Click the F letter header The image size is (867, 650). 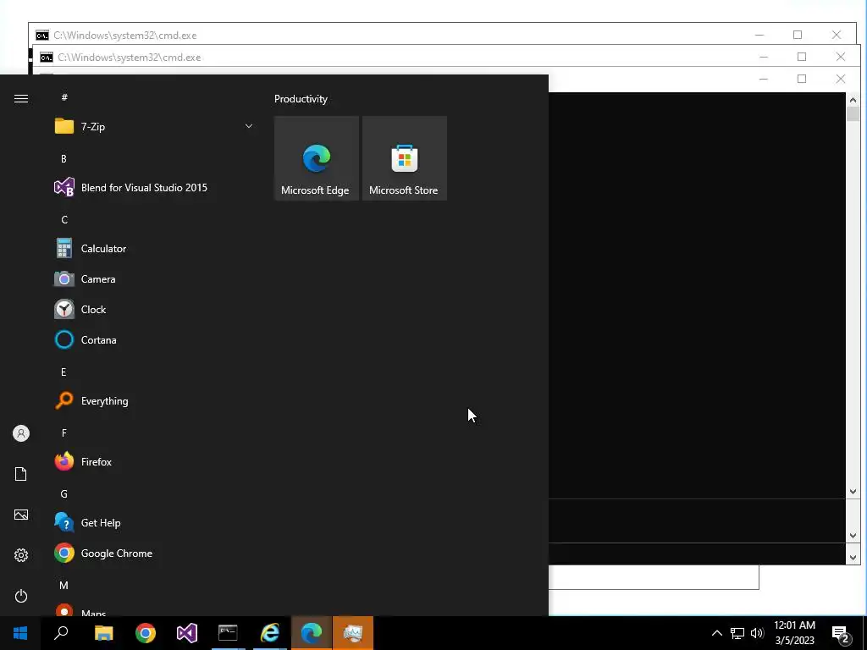64,432
